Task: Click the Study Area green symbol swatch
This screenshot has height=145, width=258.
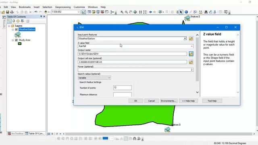Action: [x=20, y=43]
